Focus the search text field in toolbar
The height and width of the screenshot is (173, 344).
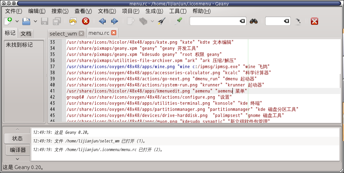pyautogui.click(x=214, y=21)
